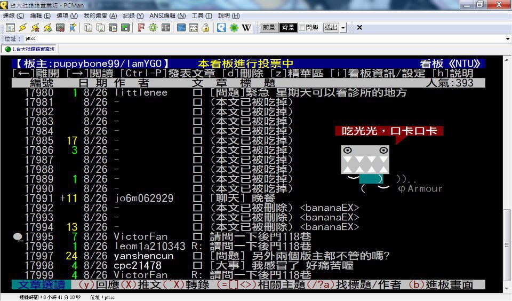Open the 選項 (V) menu
This screenshot has height=301, width=512.
pyautogui.click(x=67, y=15)
